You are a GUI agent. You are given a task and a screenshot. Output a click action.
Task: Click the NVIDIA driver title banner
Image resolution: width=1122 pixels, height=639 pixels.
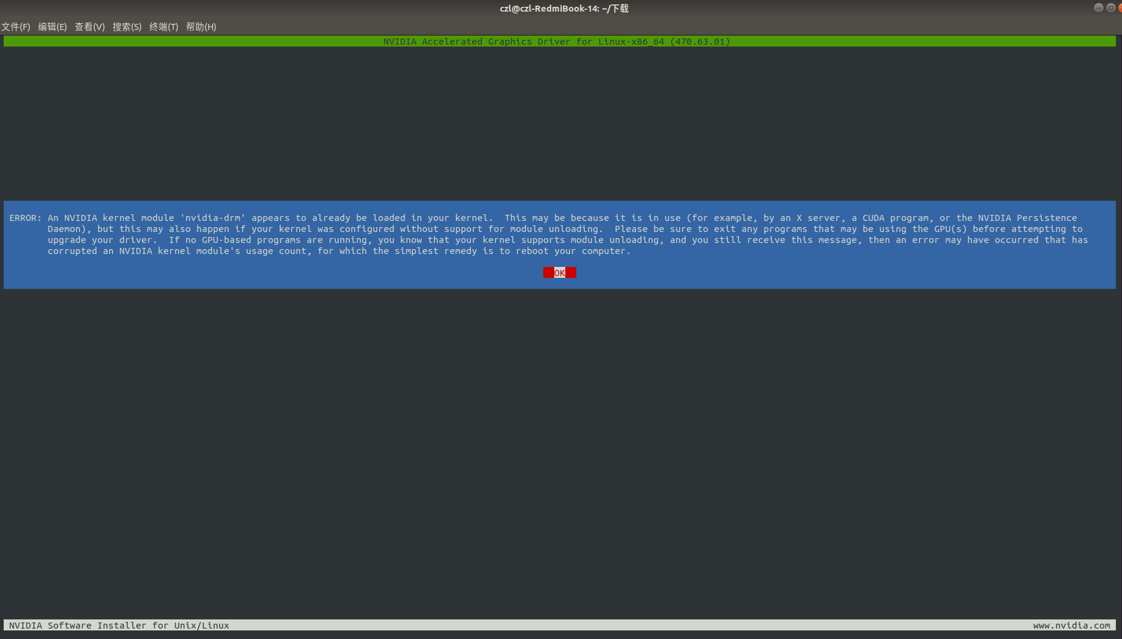tap(555, 41)
